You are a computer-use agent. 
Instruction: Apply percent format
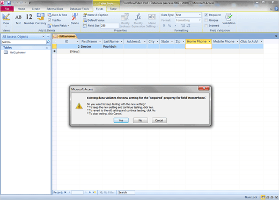pos(170,26)
